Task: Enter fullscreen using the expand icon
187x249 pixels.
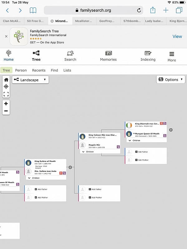Action: pyautogui.click(x=6, y=93)
